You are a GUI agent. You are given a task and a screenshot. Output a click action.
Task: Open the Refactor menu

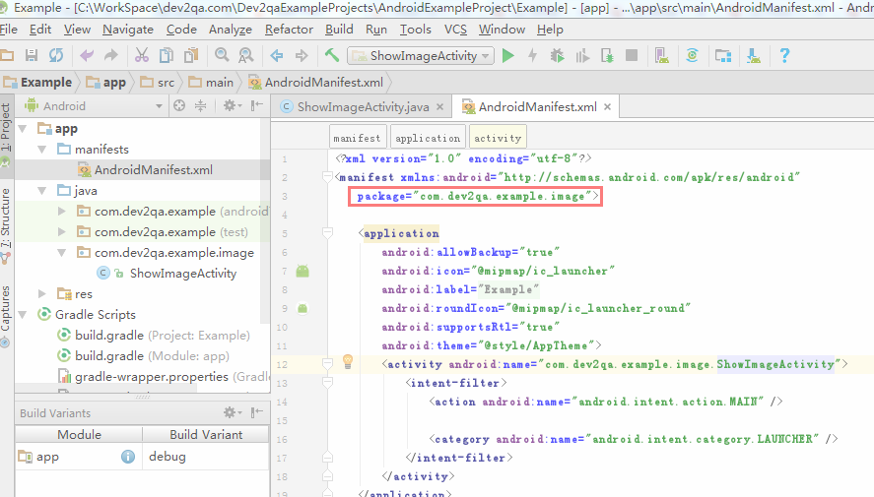(289, 30)
